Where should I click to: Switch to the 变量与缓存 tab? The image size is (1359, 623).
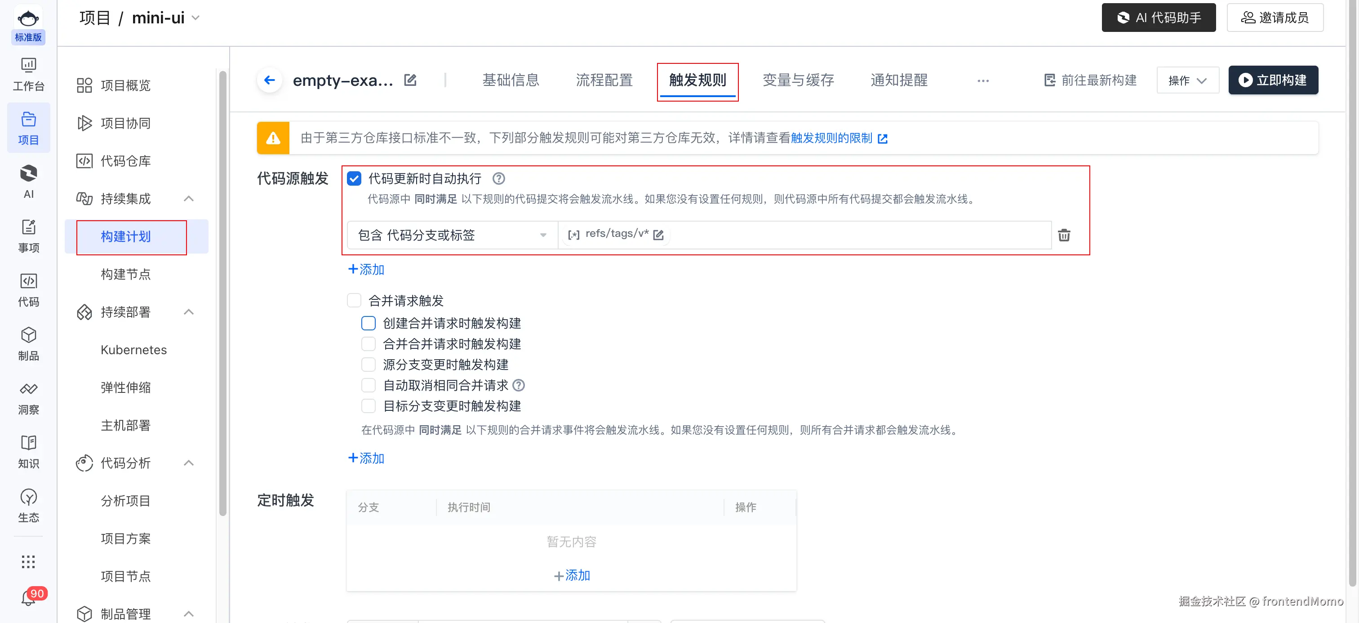point(798,80)
